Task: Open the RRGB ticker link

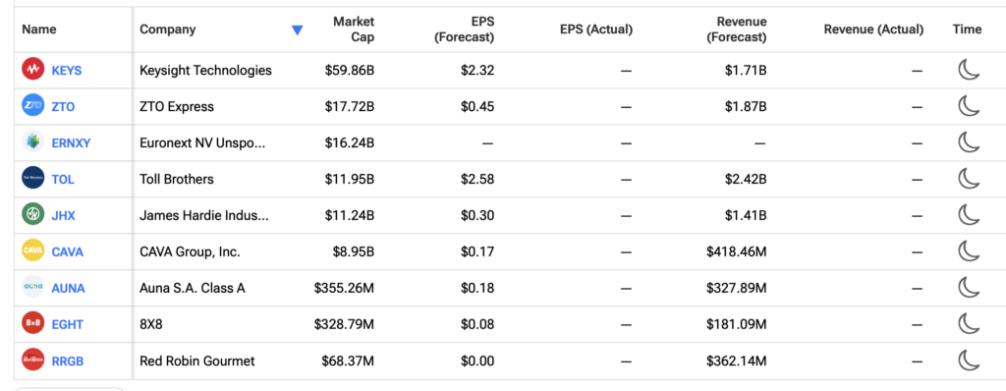Action: (x=68, y=361)
